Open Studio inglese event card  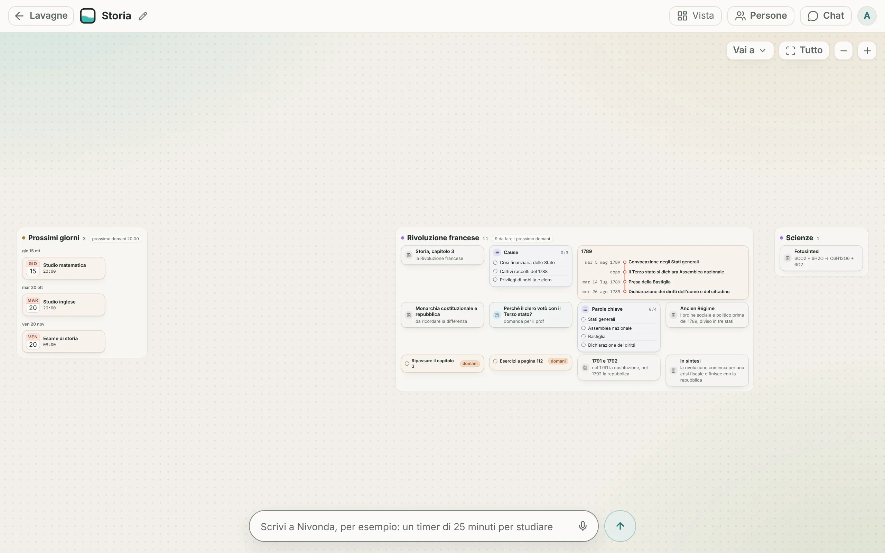64,304
